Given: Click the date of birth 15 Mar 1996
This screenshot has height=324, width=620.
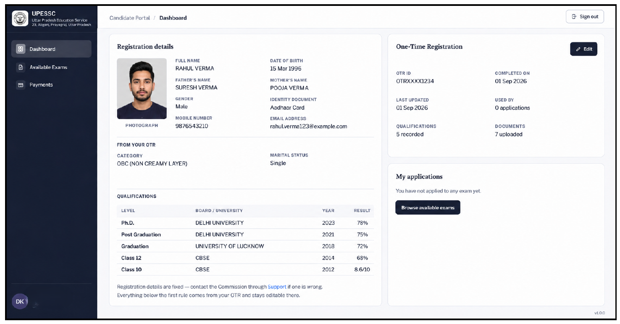Looking at the screenshot, I should point(286,68).
